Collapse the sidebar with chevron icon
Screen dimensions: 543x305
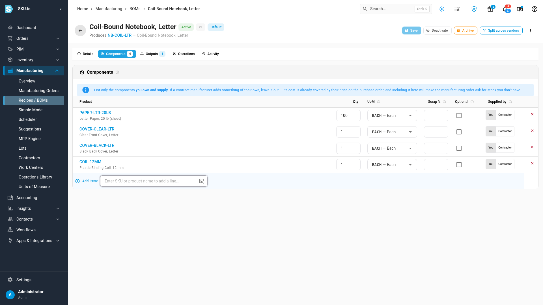pos(61,9)
